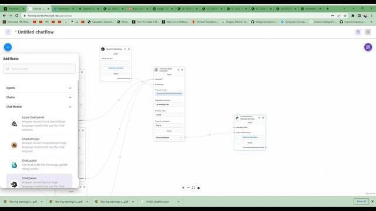The image size is (376, 211).
Task: Open chatflow settings gear icon
Action: point(368,32)
